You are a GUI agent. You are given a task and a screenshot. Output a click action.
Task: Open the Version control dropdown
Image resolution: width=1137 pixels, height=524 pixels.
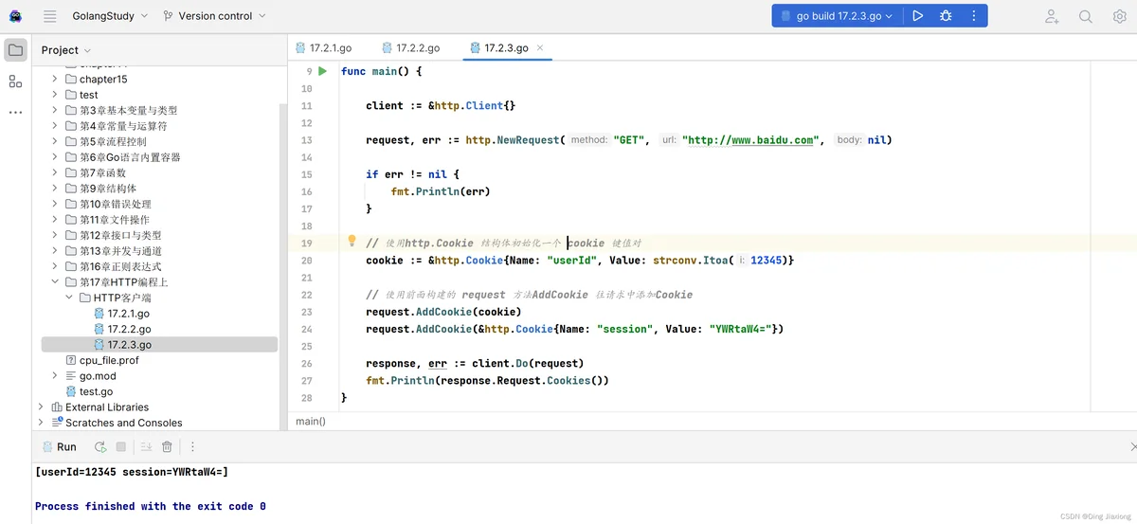coord(214,16)
